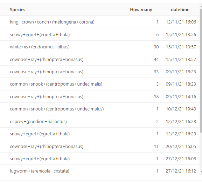
Task: Select the lugworm arenicola cristata row
Action: [x=100, y=171]
